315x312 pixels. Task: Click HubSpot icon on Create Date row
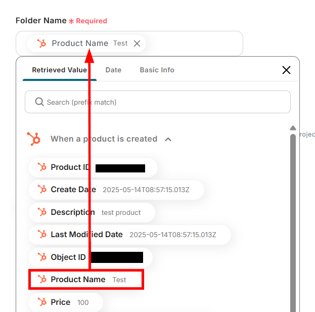click(42, 190)
